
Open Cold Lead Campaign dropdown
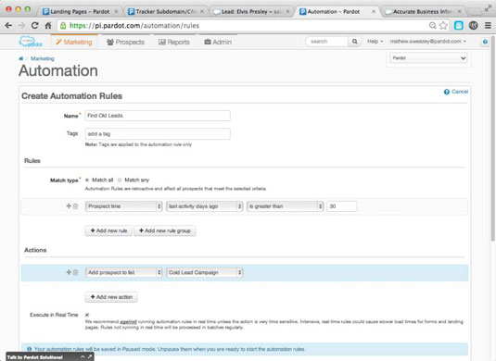point(204,272)
